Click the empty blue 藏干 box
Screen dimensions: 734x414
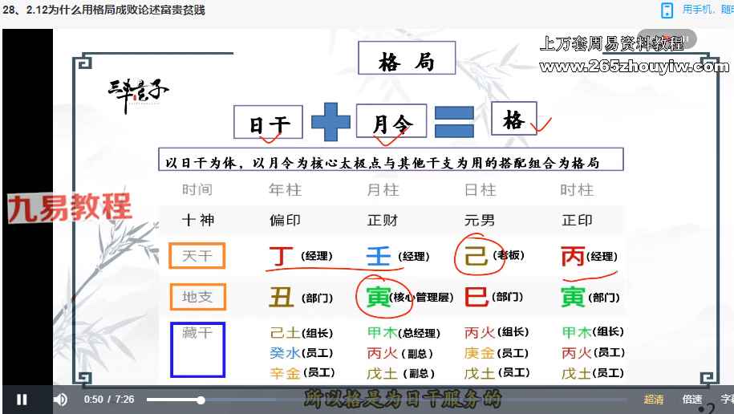(197, 350)
